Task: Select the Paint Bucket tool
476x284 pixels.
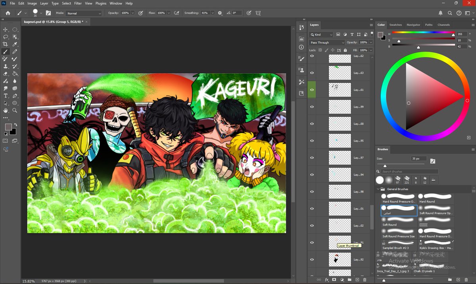Action: click(15, 74)
